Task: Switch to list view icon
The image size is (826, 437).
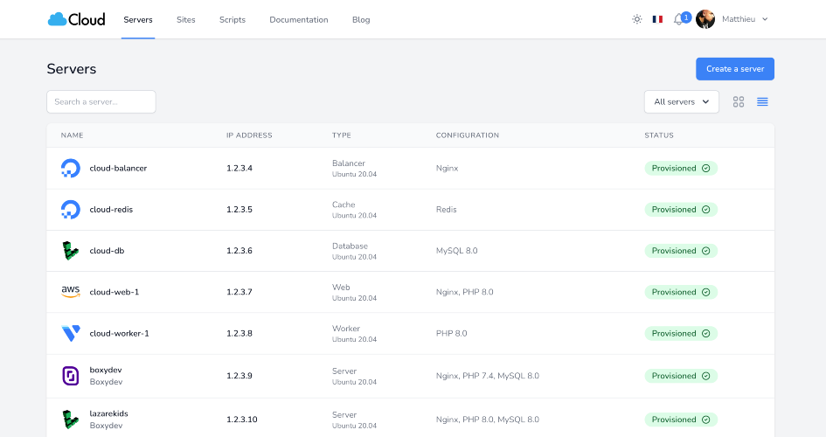Action: click(762, 101)
